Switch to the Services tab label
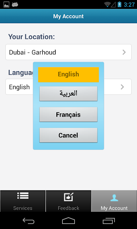Screen dimensions: 137x229 23,208
